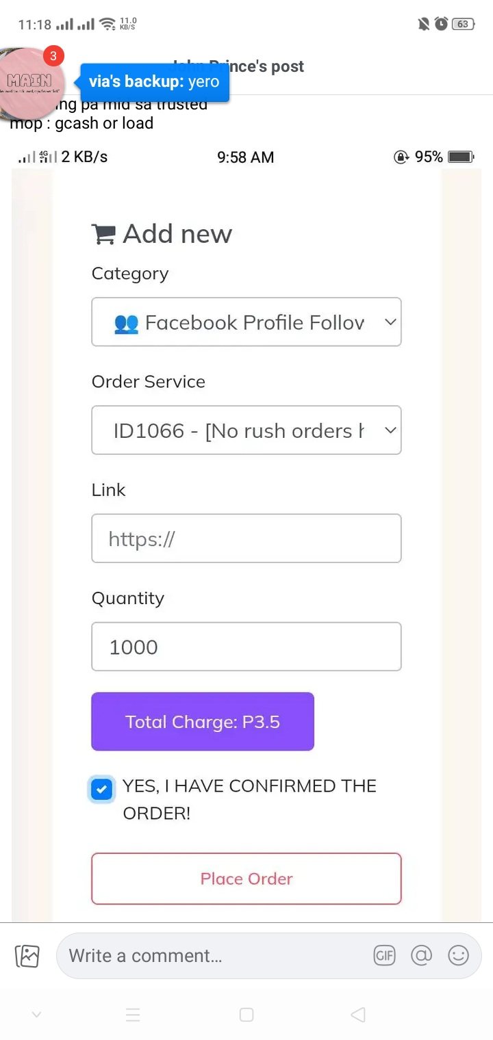Tap the Write a comment field
The width and height of the screenshot is (493, 1040).
(212, 955)
